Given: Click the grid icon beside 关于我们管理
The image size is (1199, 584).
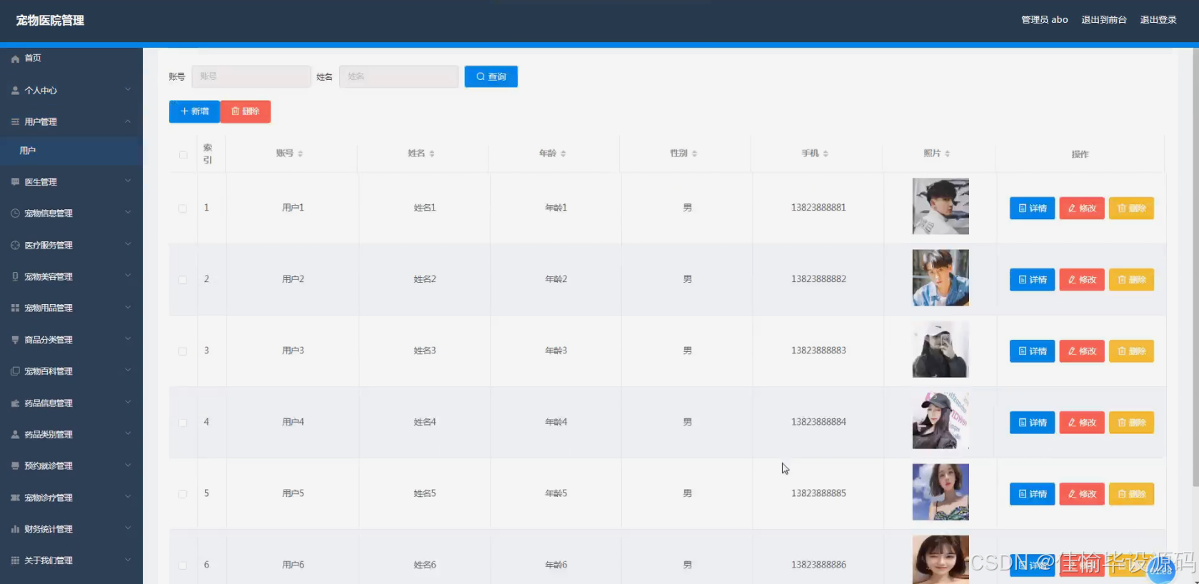Looking at the screenshot, I should (x=15, y=561).
